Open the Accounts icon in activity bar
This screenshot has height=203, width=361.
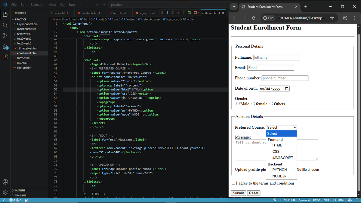5,182
